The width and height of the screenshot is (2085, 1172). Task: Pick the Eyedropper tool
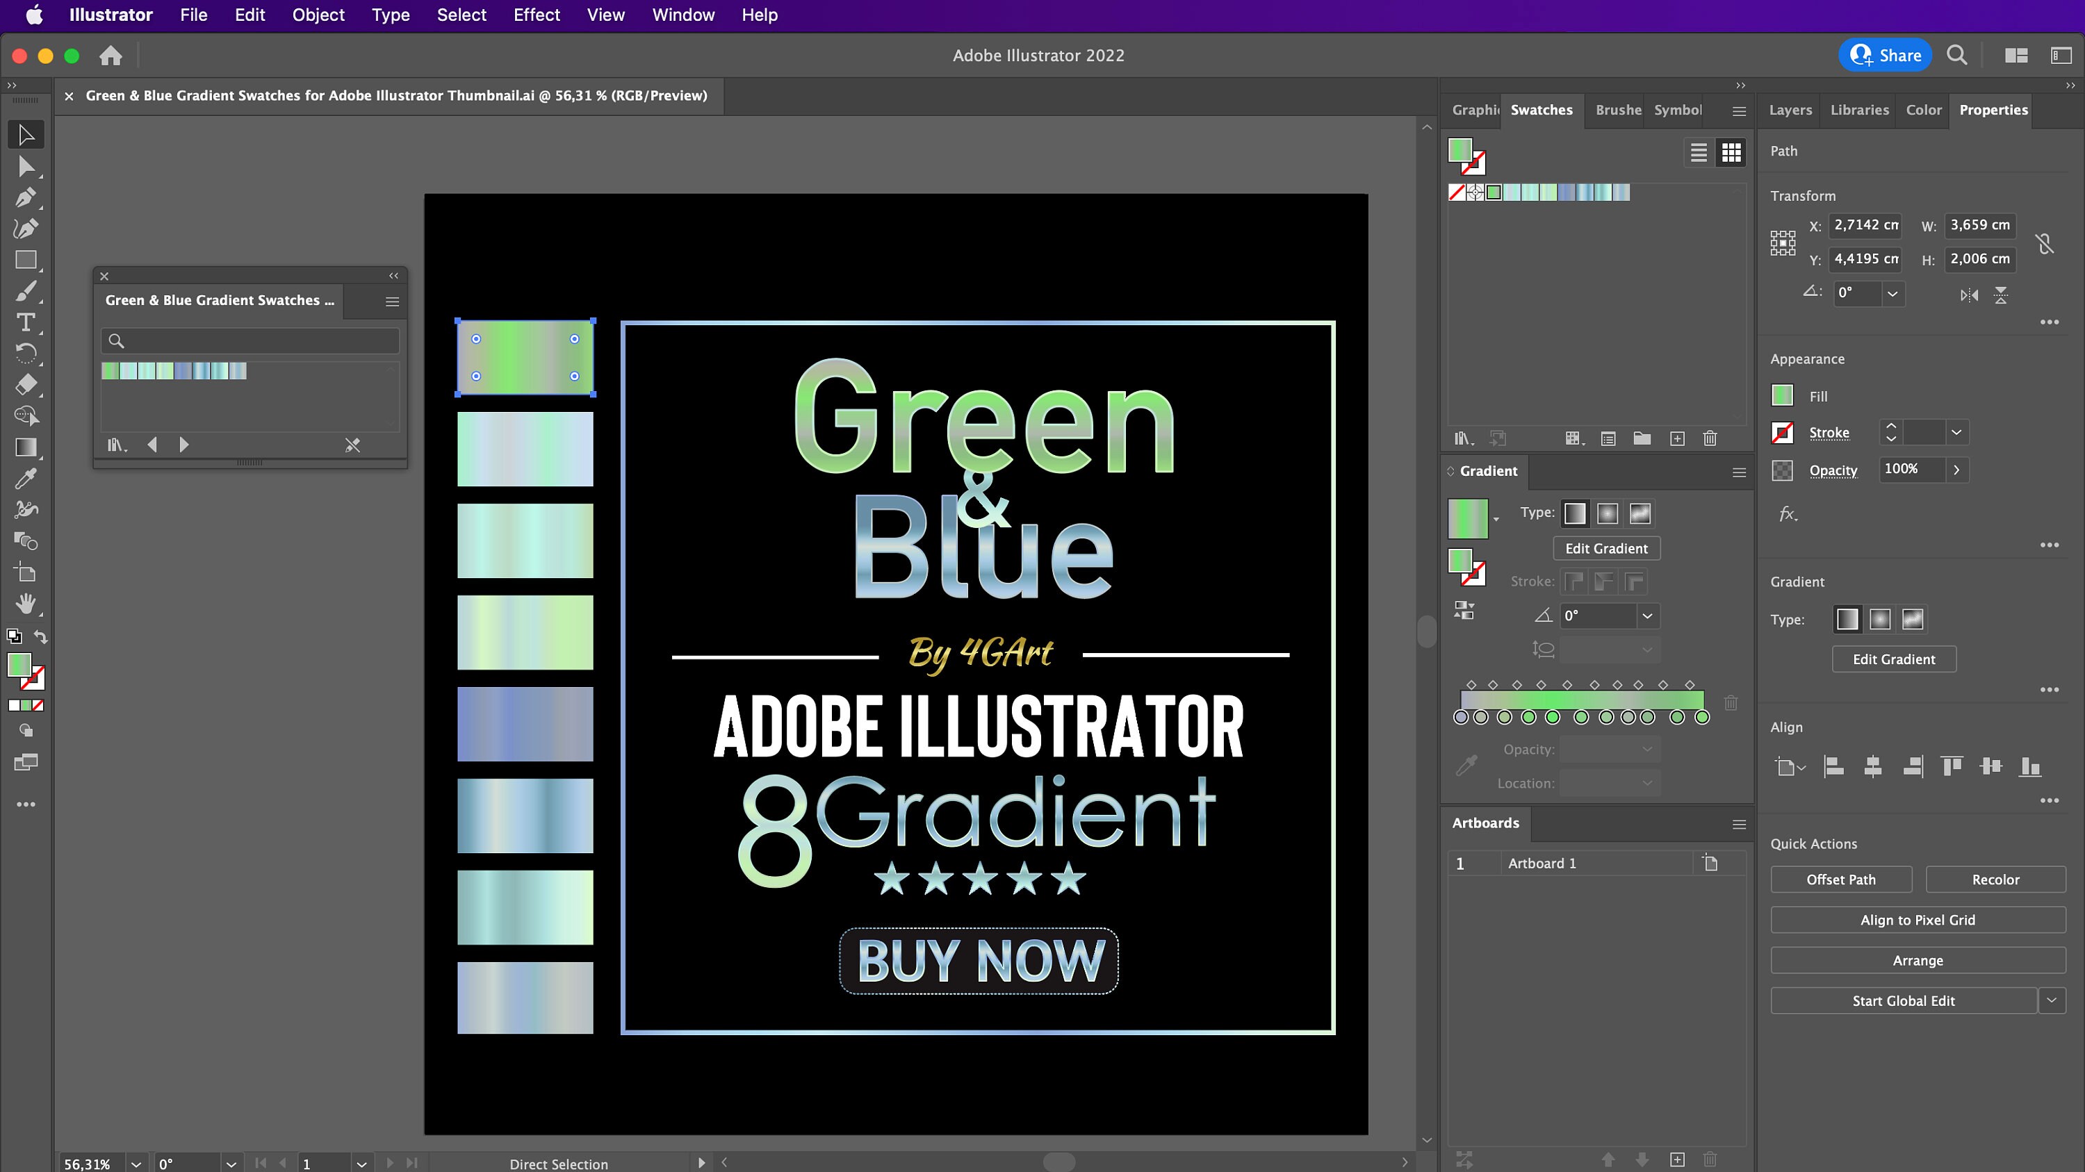coord(26,478)
